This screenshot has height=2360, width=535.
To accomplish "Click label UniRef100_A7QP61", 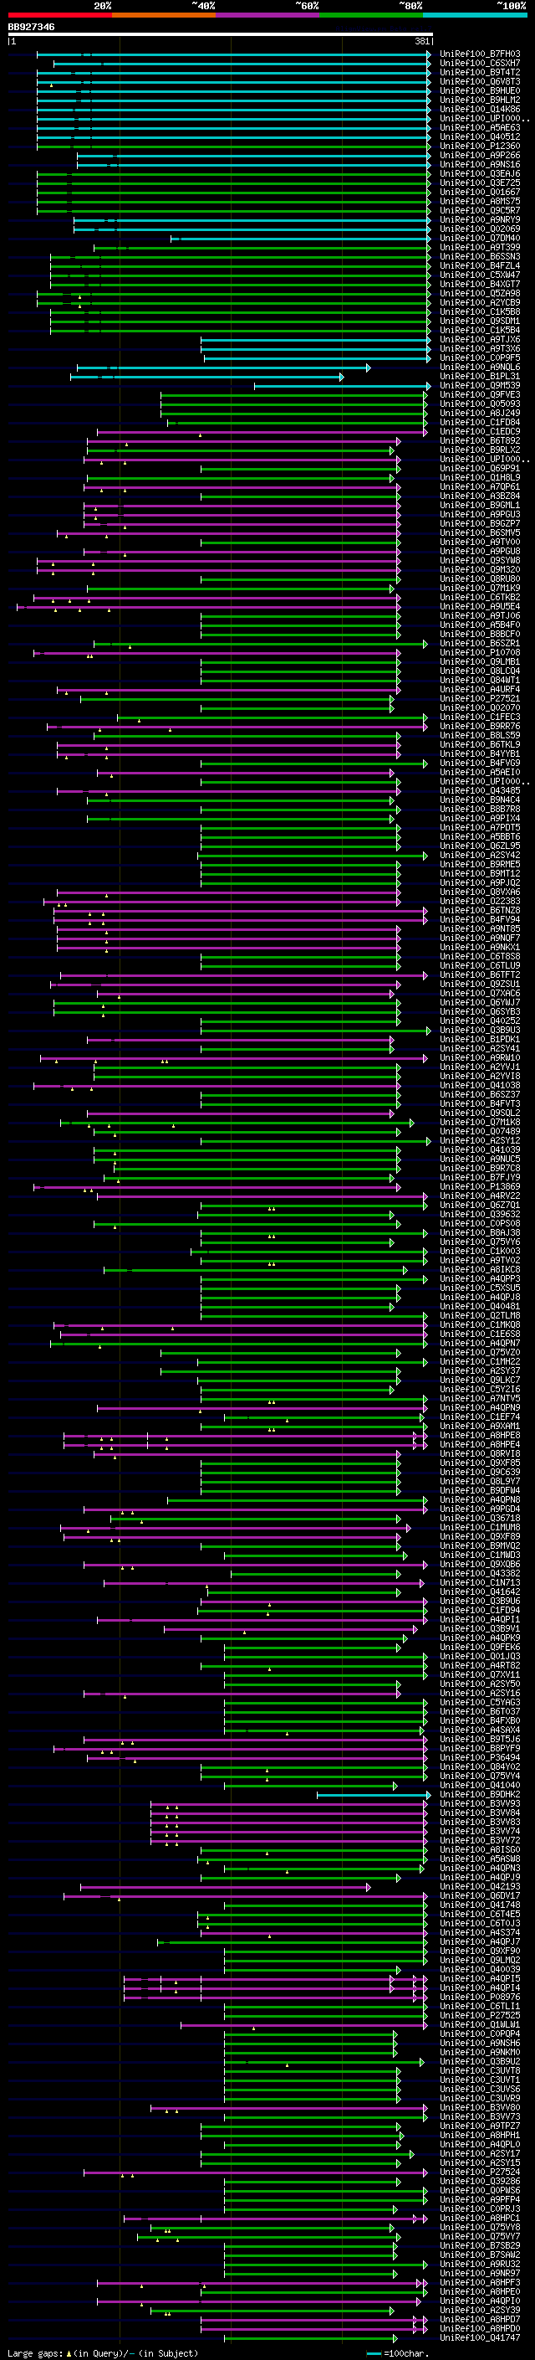I will 480,486.
